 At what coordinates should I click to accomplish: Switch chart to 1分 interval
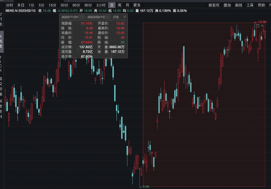coord(32,5)
